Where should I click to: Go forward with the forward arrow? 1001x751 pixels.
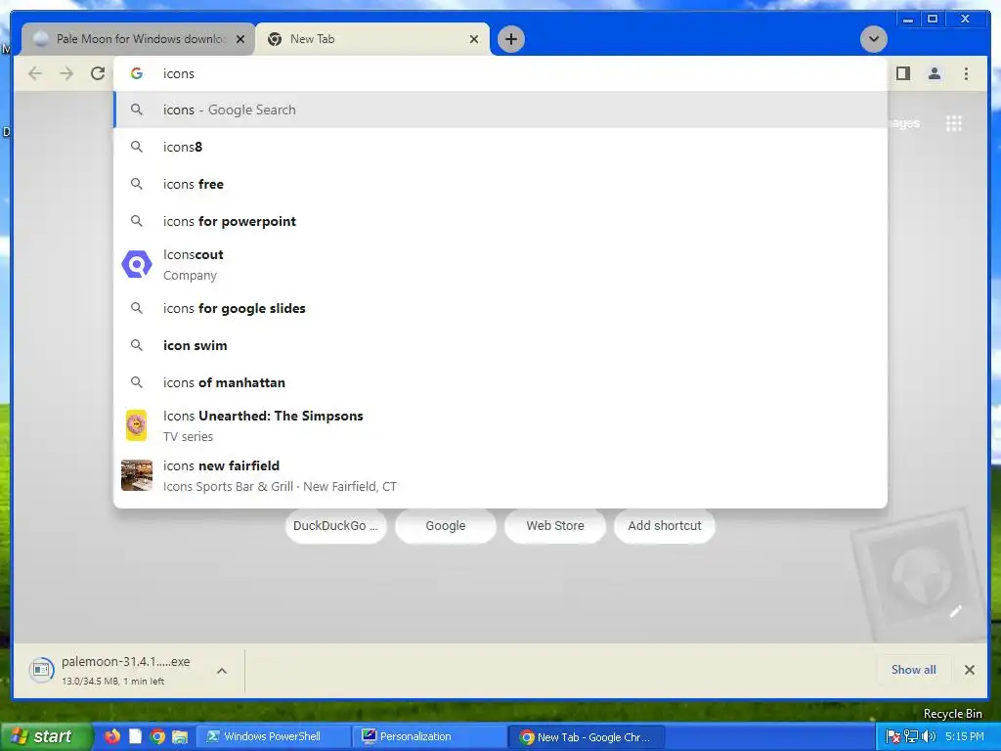tap(66, 73)
